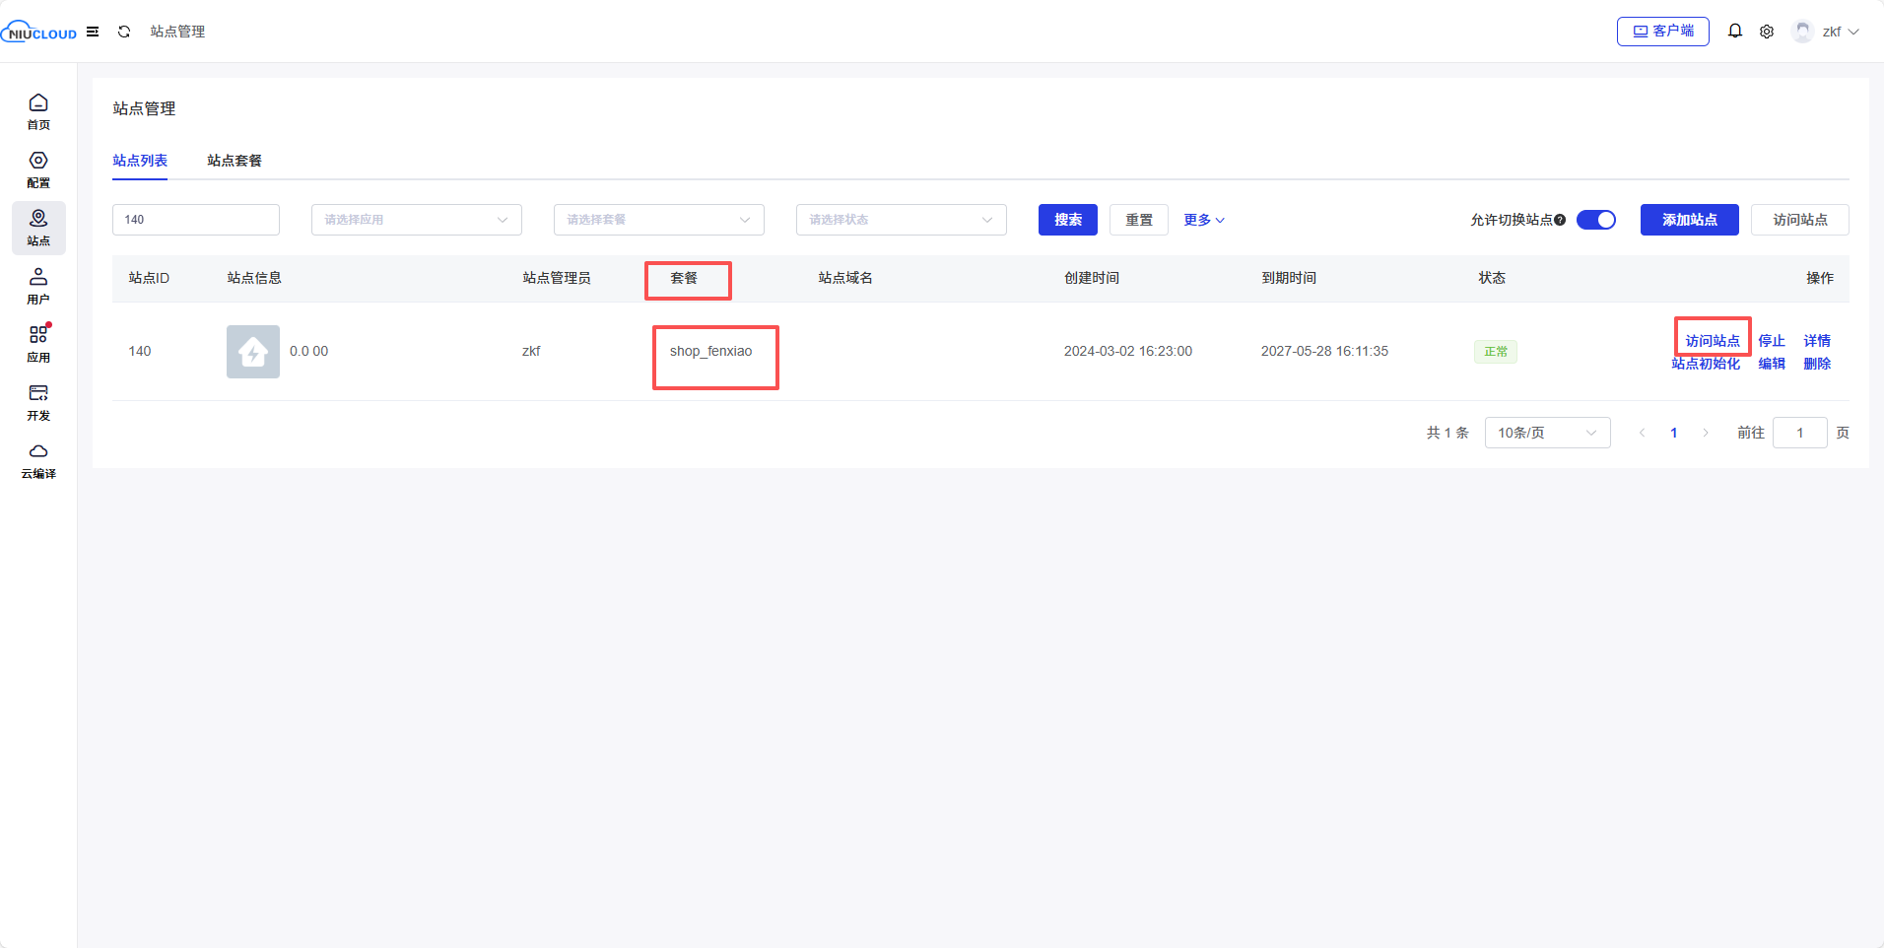Open the 云编译 cloud compile icon
Screen dimensions: 1884x948
click(38, 460)
